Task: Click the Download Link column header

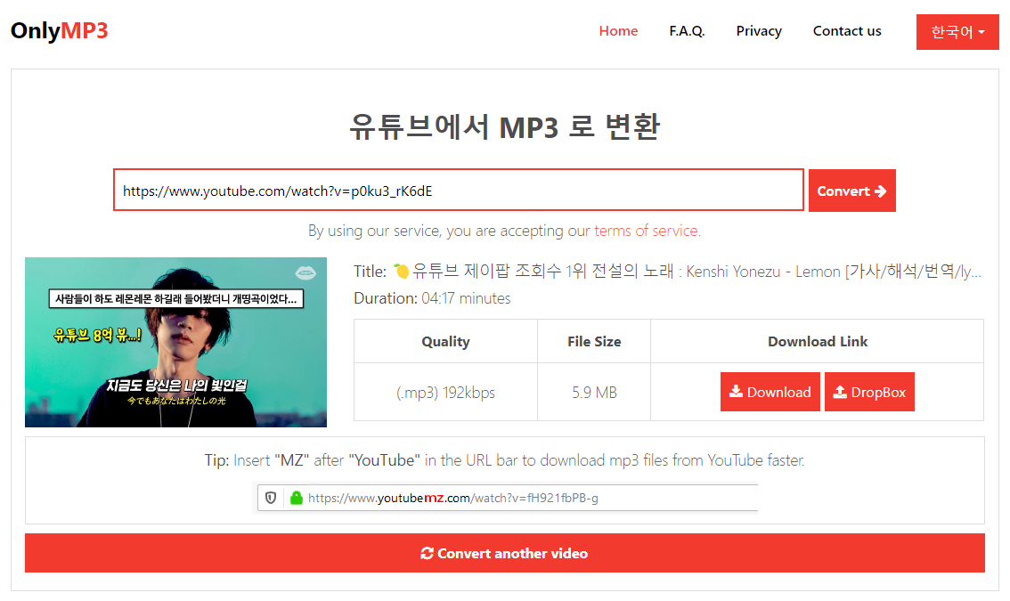Action: (x=818, y=341)
